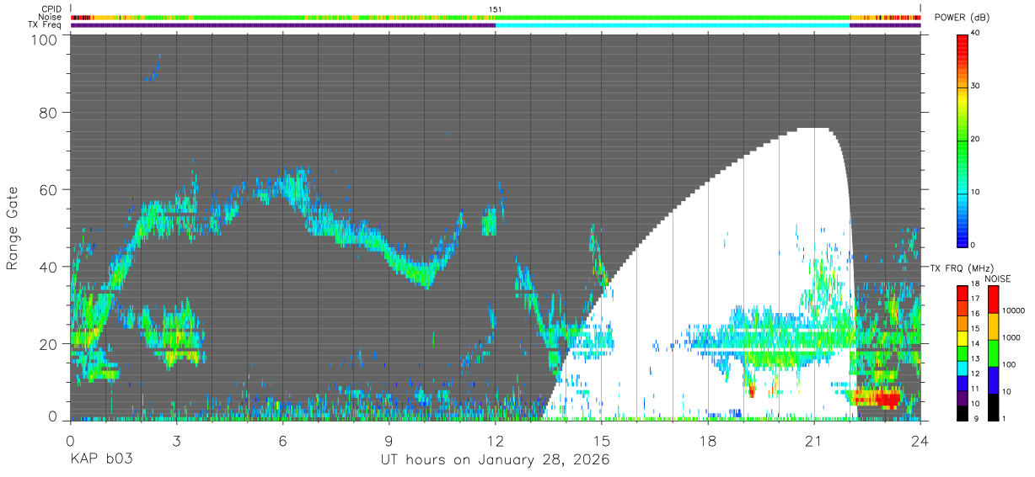The image size is (1035, 477).
Task: Click the 21 tick on the UT hours axis
Action: (x=814, y=440)
